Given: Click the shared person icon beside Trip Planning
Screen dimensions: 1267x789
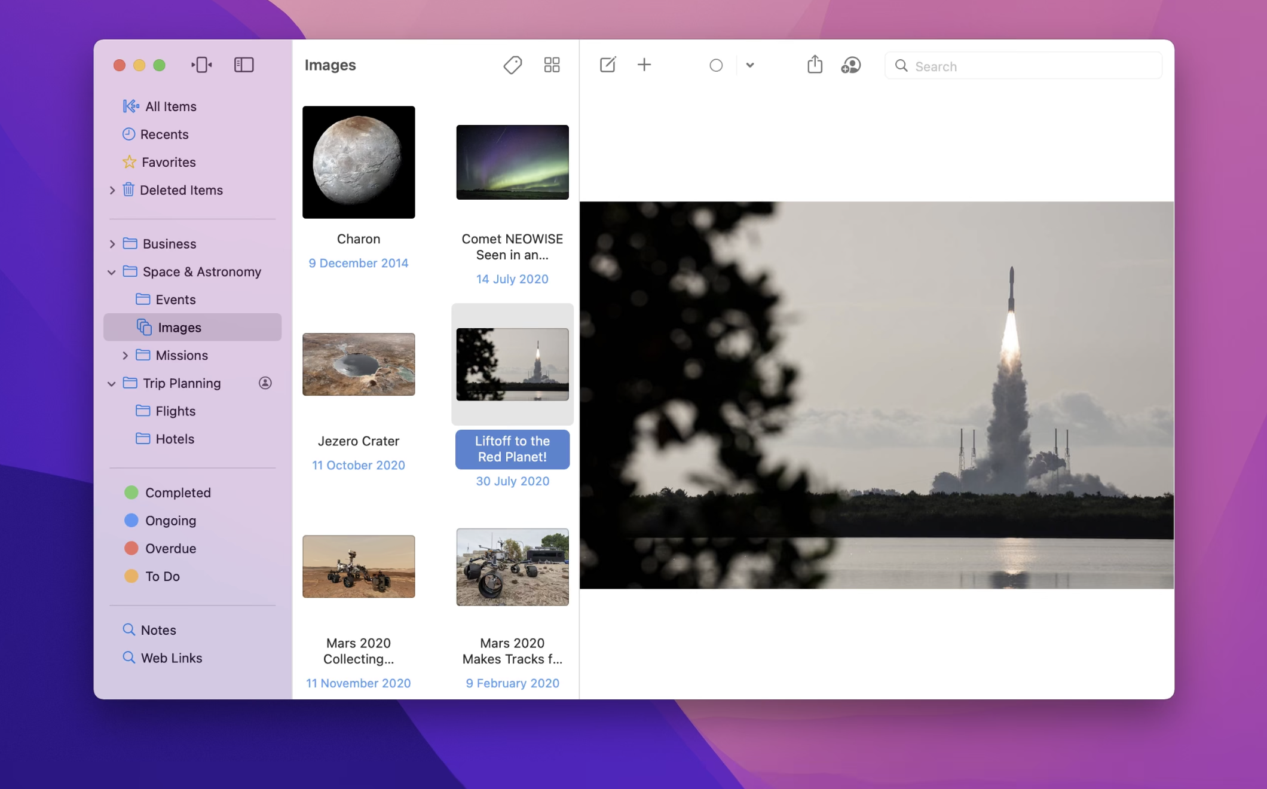Looking at the screenshot, I should point(265,383).
